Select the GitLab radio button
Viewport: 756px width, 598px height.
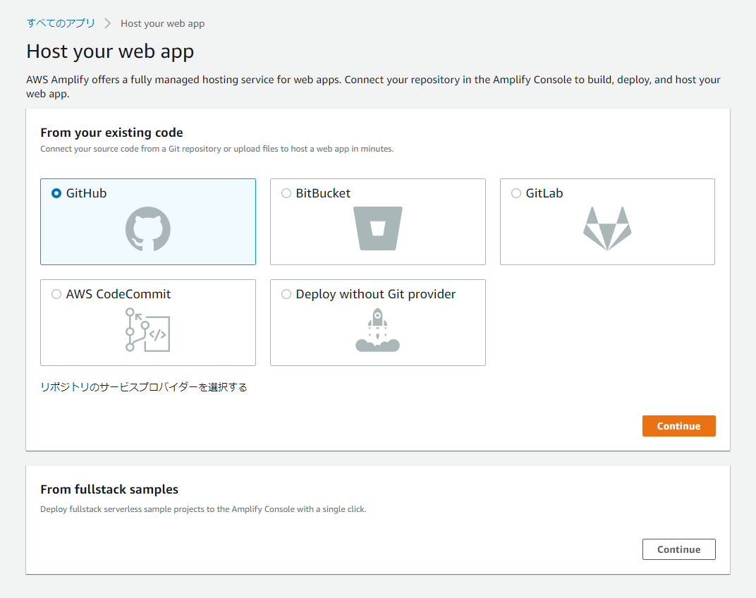coord(516,193)
